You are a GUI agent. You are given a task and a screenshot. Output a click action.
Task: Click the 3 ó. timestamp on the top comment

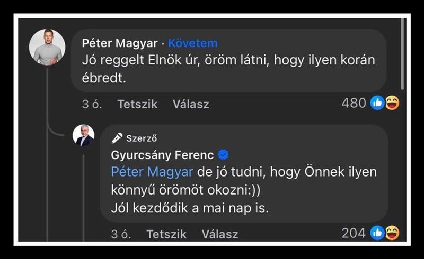[x=91, y=104]
